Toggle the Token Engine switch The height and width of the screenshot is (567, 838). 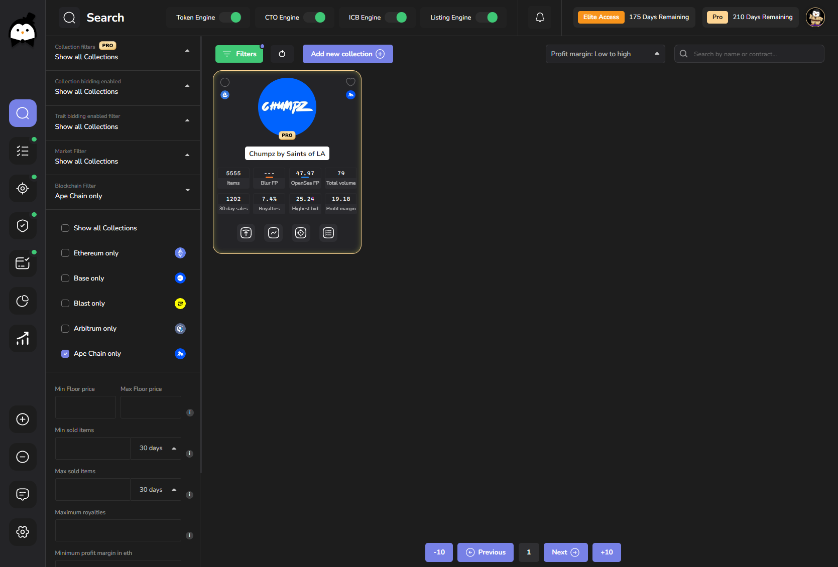tap(231, 18)
